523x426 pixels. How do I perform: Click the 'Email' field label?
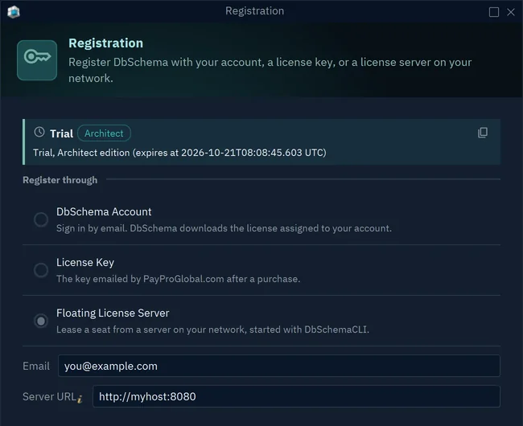tap(36, 366)
